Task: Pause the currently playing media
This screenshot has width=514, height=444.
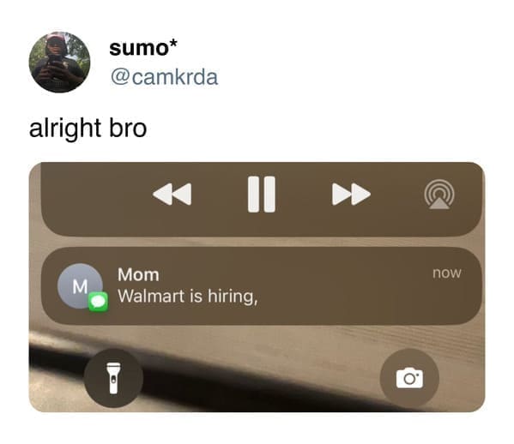Action: 261,195
